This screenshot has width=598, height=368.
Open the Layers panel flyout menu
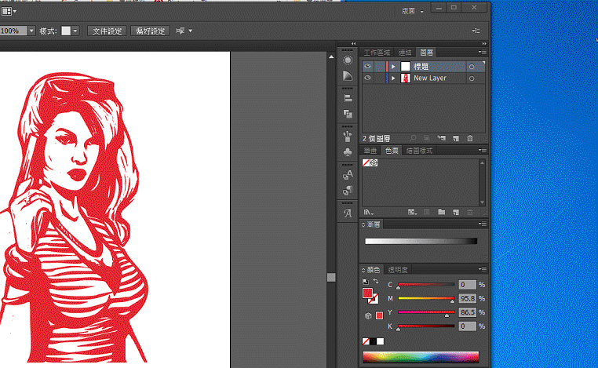point(483,52)
